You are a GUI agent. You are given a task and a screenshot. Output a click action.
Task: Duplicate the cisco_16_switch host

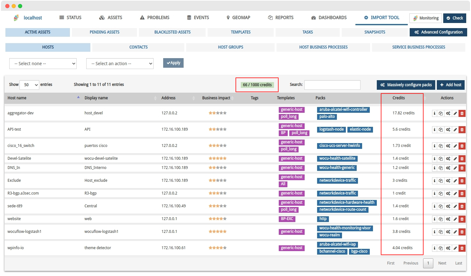click(x=441, y=146)
